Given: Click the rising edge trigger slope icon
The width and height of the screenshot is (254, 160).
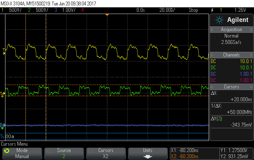Looking at the screenshot, I should (212, 10).
